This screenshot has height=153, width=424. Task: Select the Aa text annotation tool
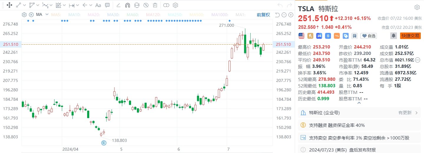tap(98, 5)
